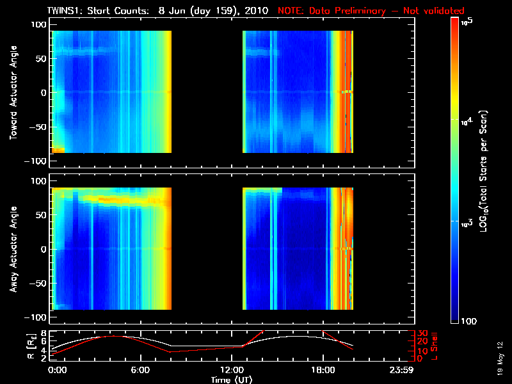Click the '-50' tick on the Away Actuator Angle axis
The height and width of the screenshot is (384, 512).
click(x=38, y=284)
